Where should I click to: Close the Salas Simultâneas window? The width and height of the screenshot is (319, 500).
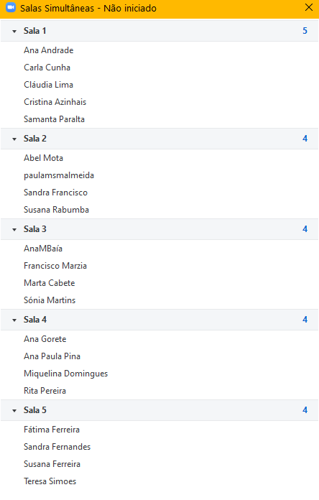[308, 7]
